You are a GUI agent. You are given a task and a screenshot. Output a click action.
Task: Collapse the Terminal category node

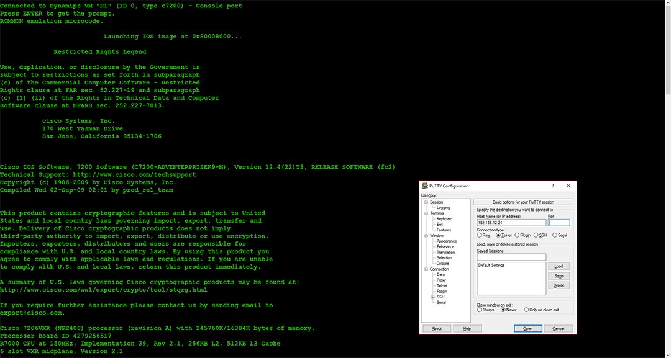click(x=426, y=213)
